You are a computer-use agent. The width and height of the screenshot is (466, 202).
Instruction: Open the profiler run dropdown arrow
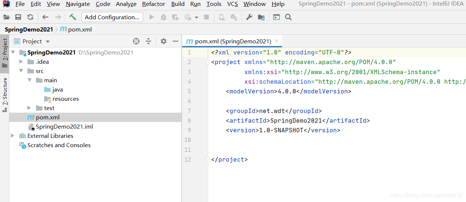pos(196,17)
